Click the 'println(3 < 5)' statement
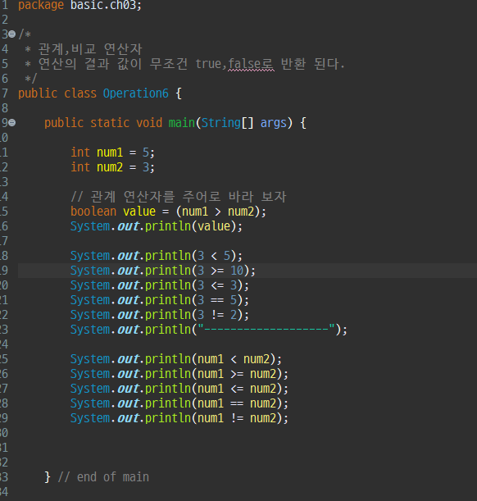The width and height of the screenshot is (477, 501). pyautogui.click(x=157, y=256)
